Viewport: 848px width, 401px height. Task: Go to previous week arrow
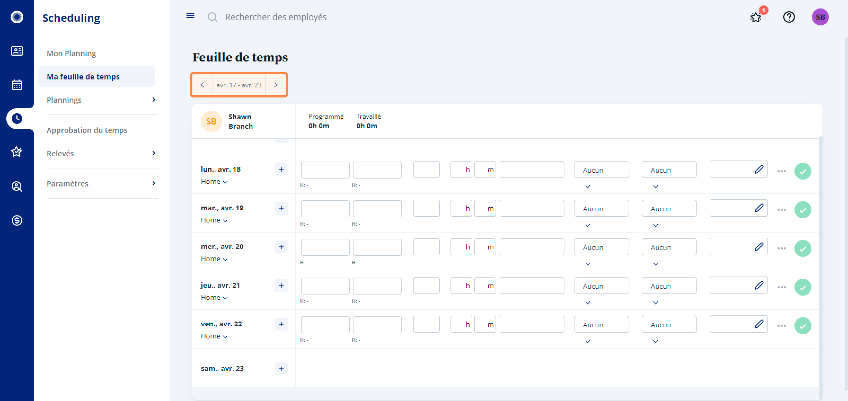click(x=202, y=85)
